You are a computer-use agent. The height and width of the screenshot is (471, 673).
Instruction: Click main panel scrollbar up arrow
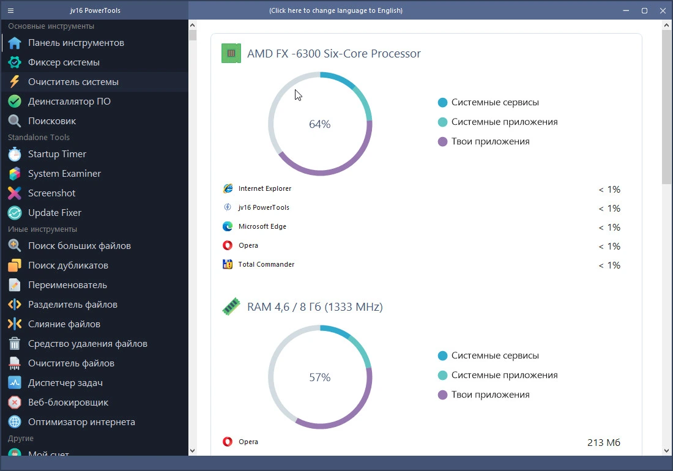pyautogui.click(x=666, y=25)
